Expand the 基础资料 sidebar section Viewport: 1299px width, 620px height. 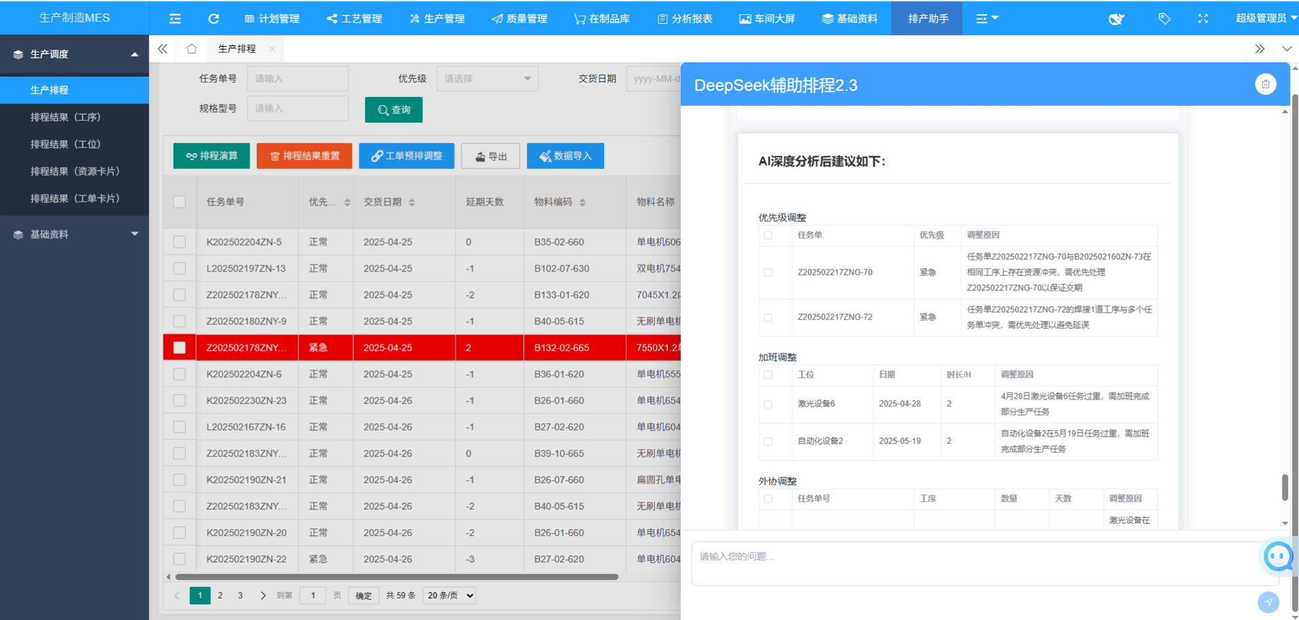click(x=75, y=234)
